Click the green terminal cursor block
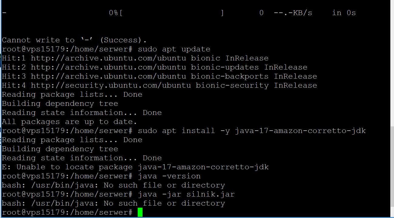 (x=140, y=212)
